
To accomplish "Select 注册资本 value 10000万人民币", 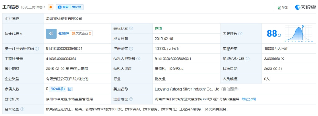I will point(167,49).
